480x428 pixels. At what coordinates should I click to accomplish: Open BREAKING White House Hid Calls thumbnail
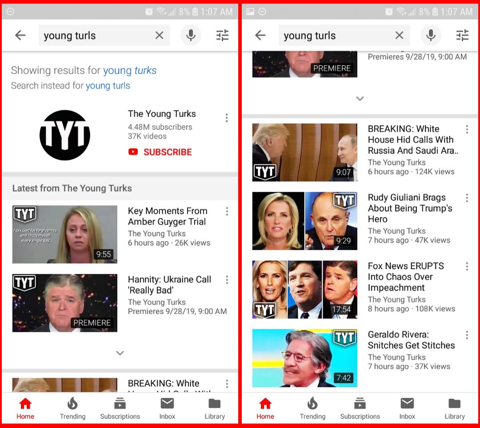point(305,153)
